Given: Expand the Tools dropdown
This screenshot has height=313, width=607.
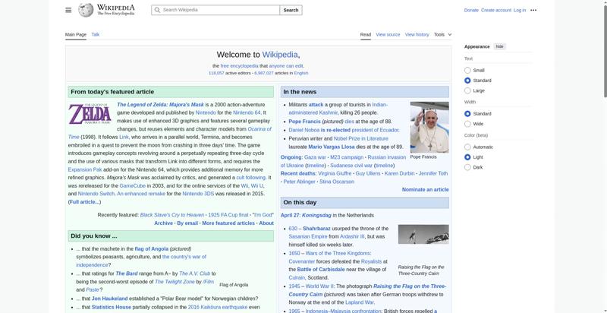Looking at the screenshot, I should [442, 34].
